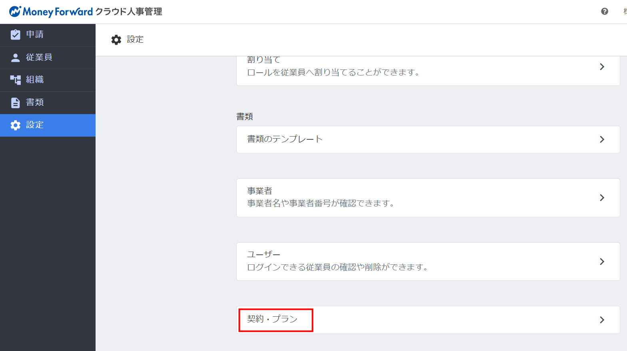This screenshot has height=351, width=627.
Task: Click the gear icon in 設定 page header
Action: 116,40
